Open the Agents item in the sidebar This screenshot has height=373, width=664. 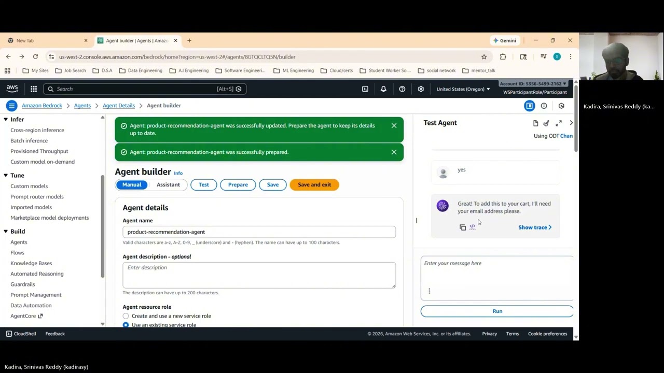(19, 242)
